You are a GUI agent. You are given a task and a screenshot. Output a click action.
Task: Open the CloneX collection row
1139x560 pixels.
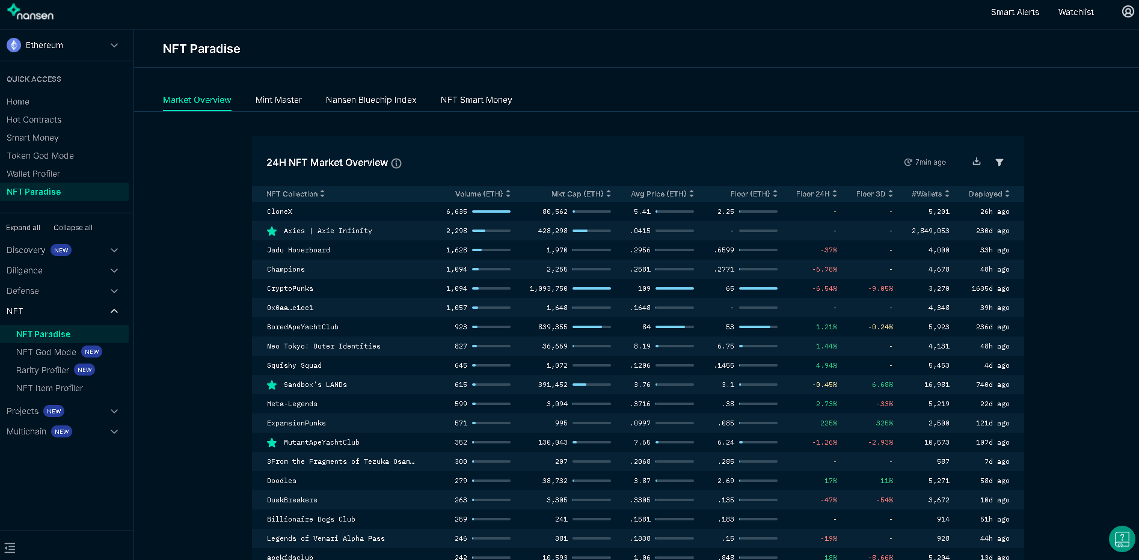click(638, 212)
